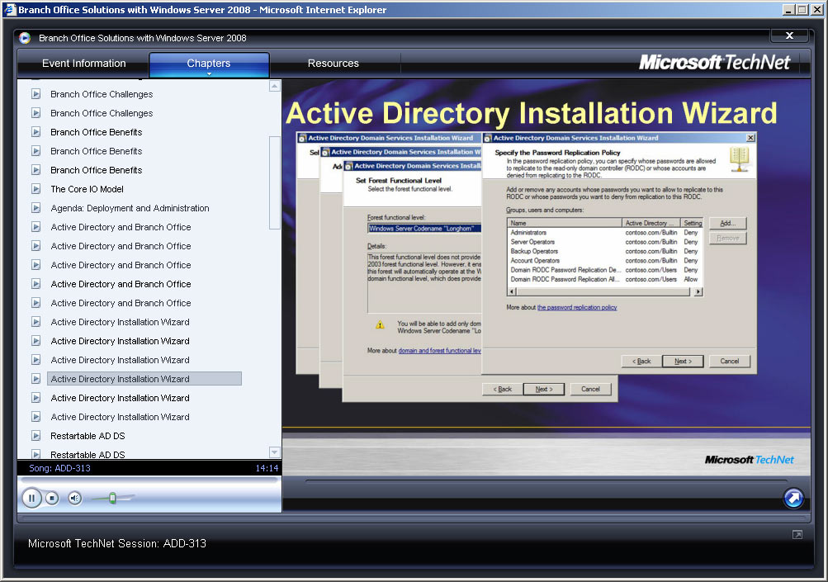Viewport: 828px width, 582px height.
Task: Click the chapter list scroll-up arrow
Action: tap(275, 86)
